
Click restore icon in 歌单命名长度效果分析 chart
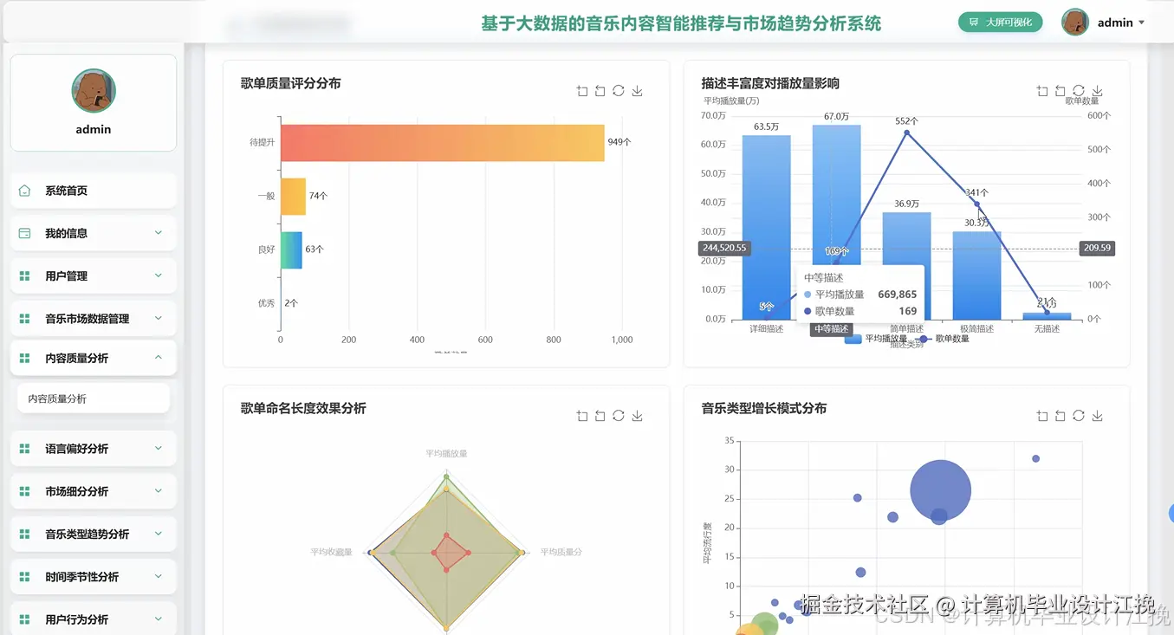pyautogui.click(x=619, y=415)
